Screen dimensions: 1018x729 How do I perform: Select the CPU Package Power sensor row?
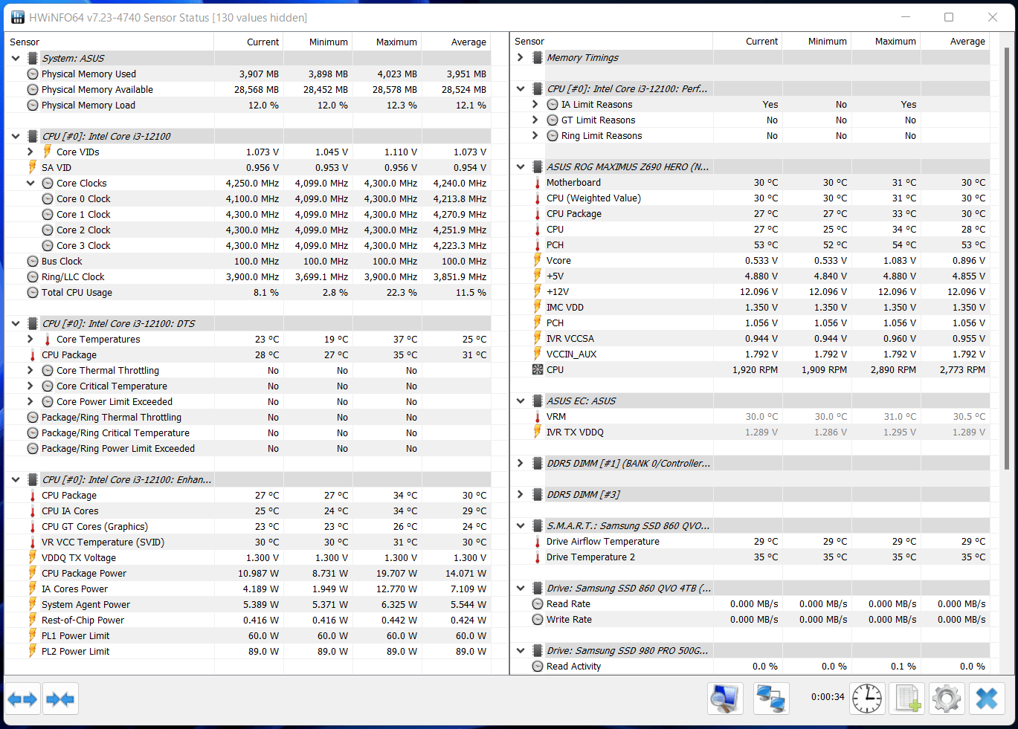[x=84, y=574]
